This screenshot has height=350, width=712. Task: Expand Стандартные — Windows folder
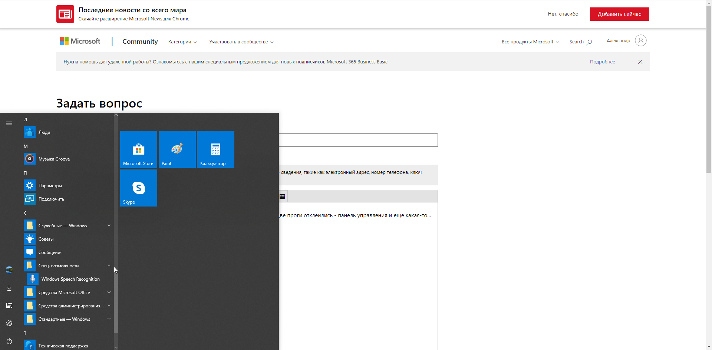67,319
